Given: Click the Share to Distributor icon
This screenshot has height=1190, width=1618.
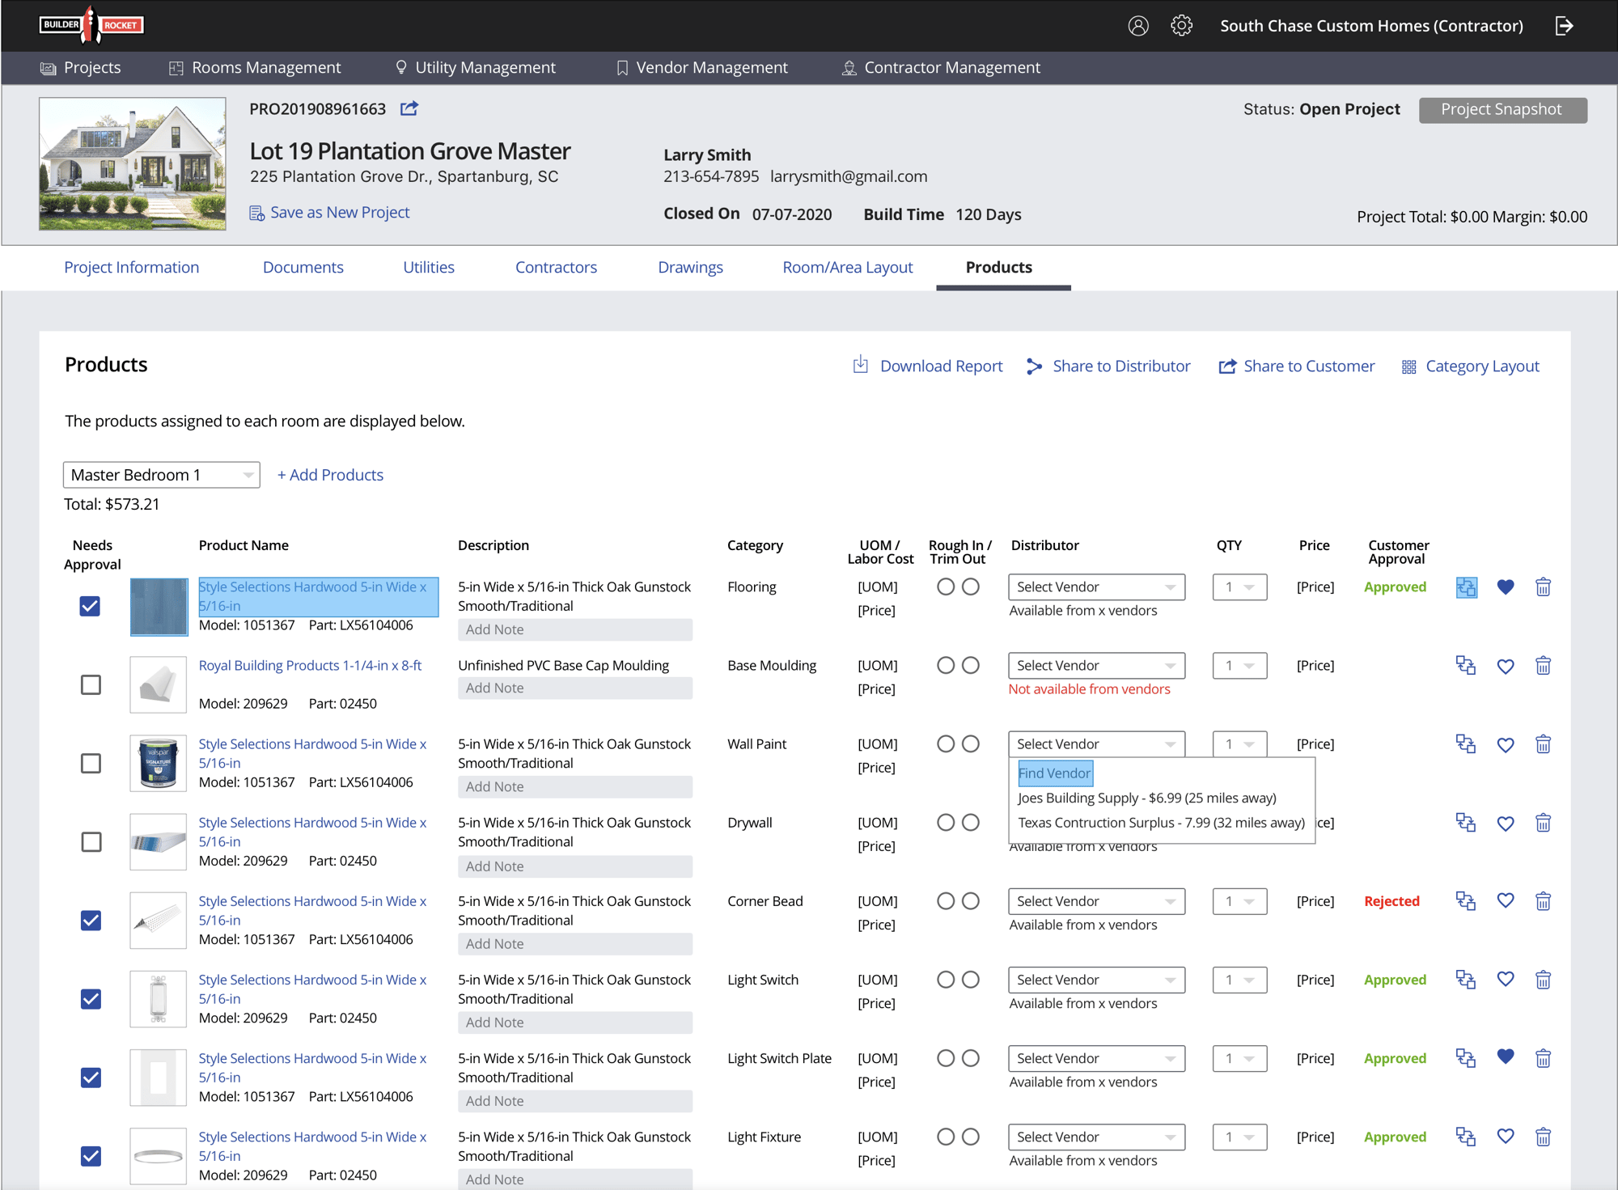Looking at the screenshot, I should click(x=1035, y=366).
